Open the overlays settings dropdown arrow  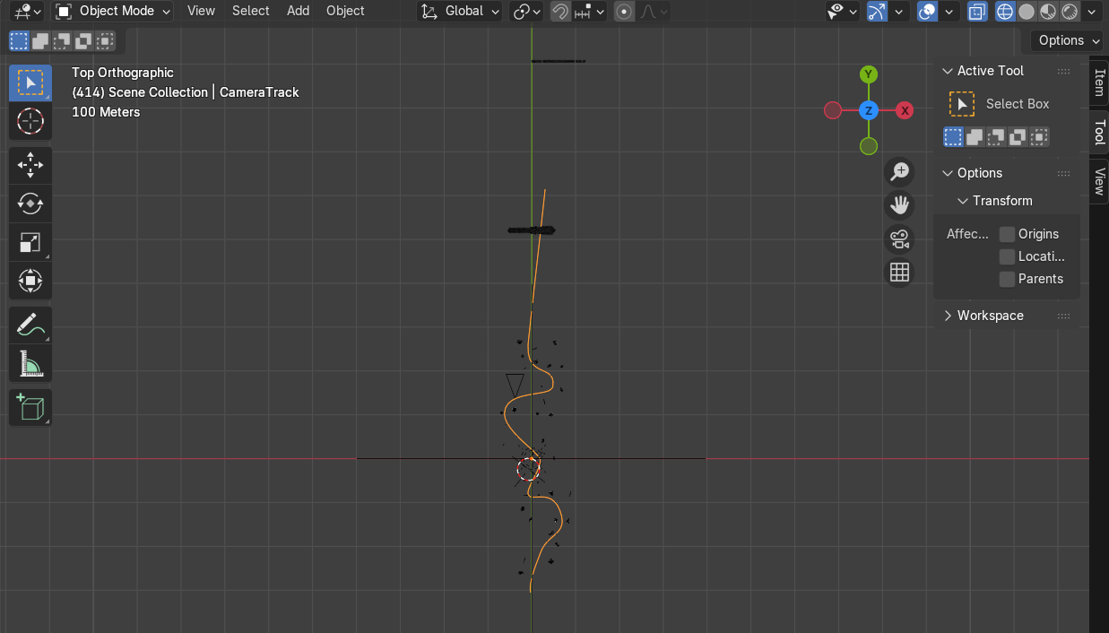pos(949,12)
